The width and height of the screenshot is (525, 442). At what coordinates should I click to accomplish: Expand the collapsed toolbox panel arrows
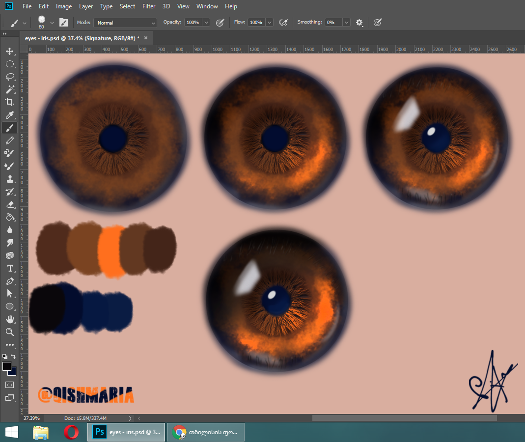(x=4, y=34)
